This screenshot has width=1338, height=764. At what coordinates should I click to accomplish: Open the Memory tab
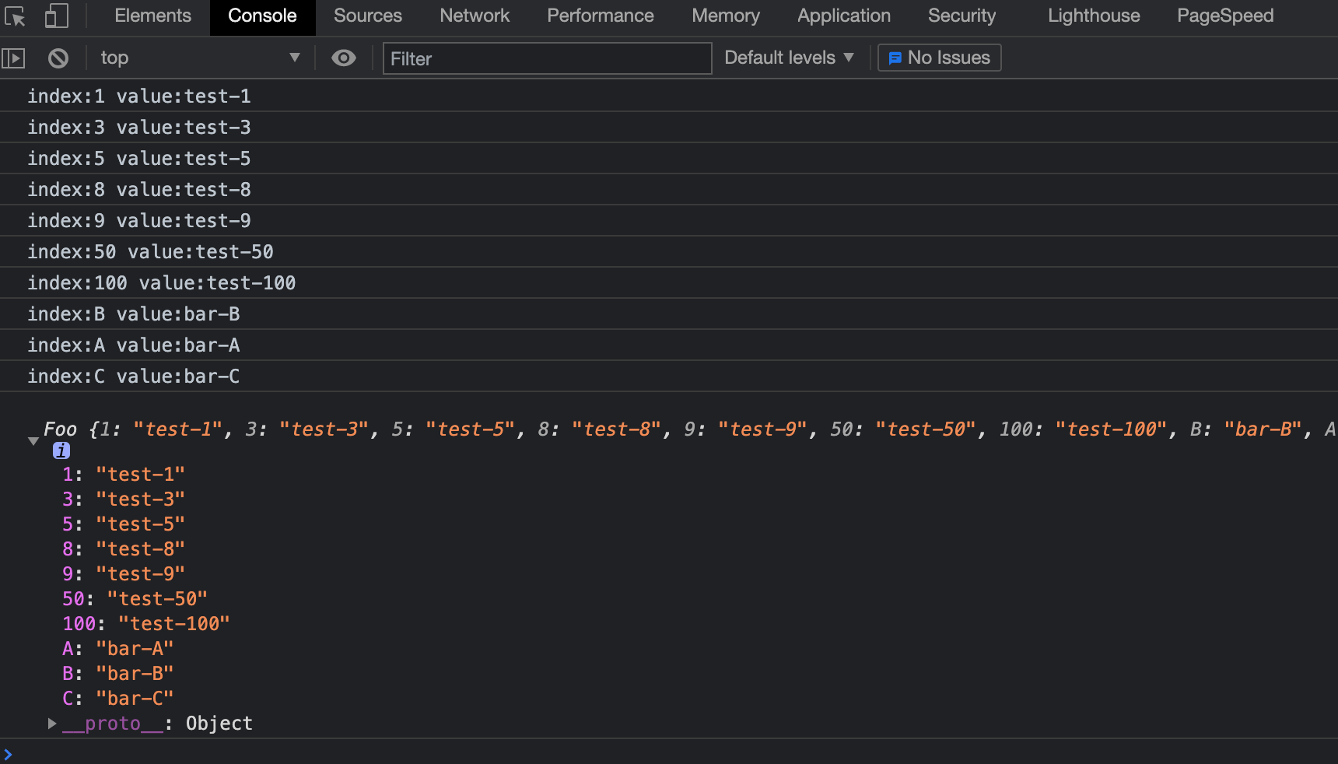click(x=726, y=16)
